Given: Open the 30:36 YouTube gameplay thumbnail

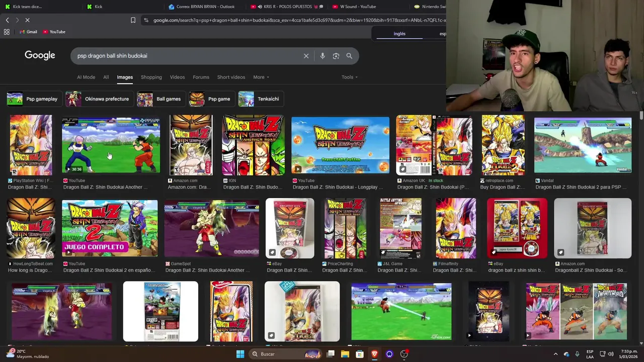Looking at the screenshot, I should coord(111,146).
